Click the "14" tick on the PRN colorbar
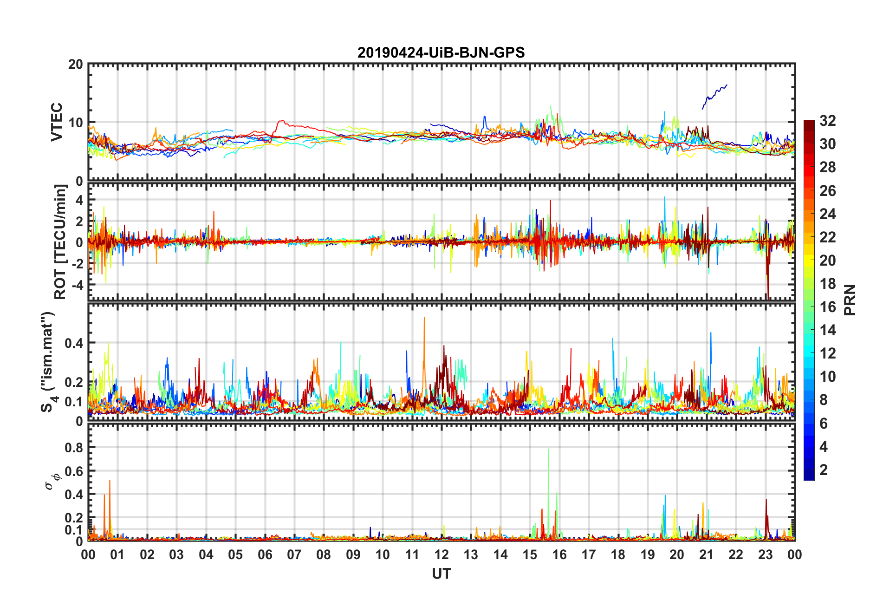883x600 pixels. tap(828, 330)
